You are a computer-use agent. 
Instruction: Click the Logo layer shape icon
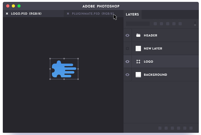138,61
